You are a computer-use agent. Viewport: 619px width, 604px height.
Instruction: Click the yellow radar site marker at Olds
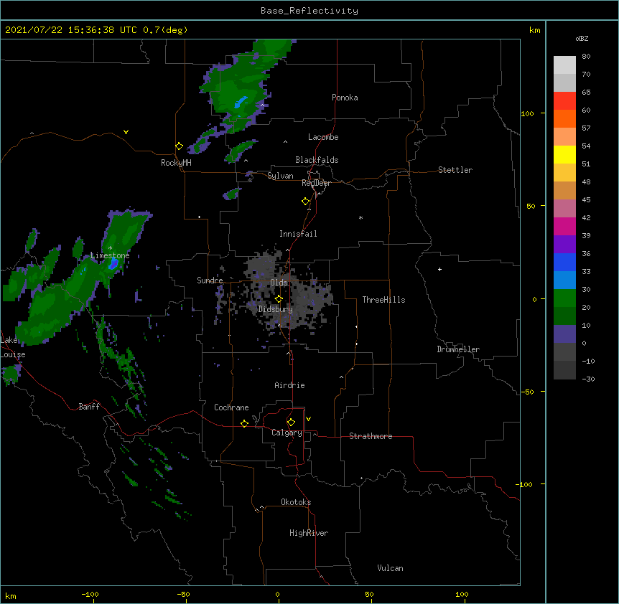tap(279, 299)
